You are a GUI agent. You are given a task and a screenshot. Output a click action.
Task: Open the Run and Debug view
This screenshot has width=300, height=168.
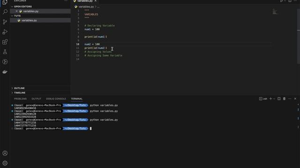[x=5, y=32]
